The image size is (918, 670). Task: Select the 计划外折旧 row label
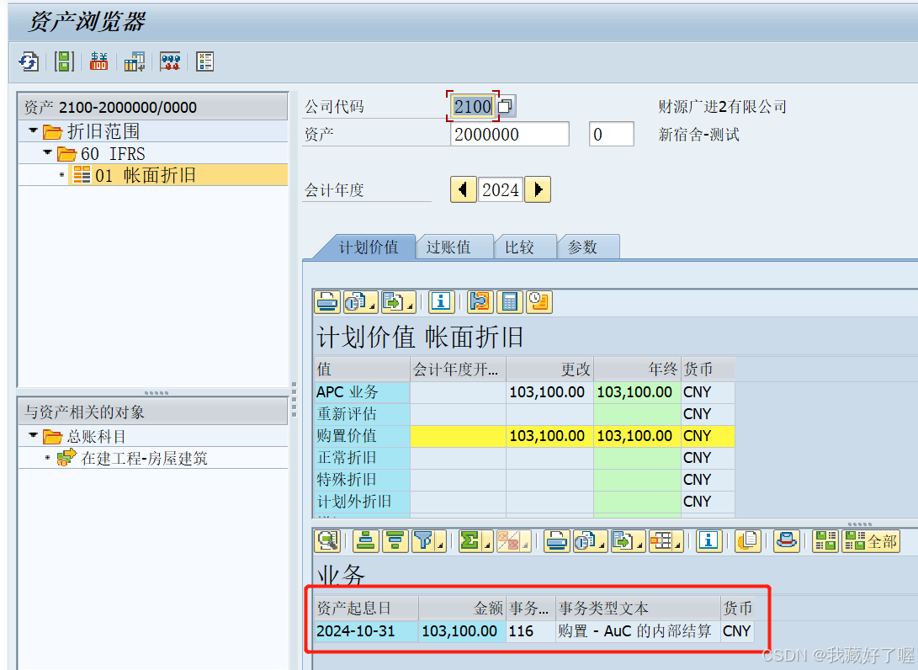coord(362,502)
